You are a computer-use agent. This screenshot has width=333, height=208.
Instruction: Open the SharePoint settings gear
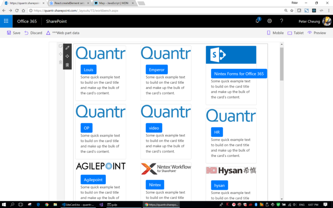(270, 21)
